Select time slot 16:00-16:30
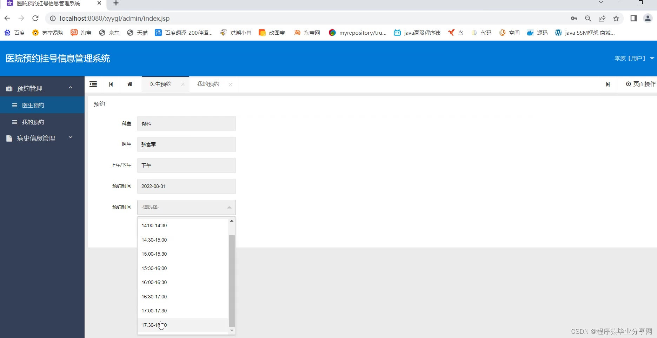Screen dimensions: 657x338 point(183,282)
